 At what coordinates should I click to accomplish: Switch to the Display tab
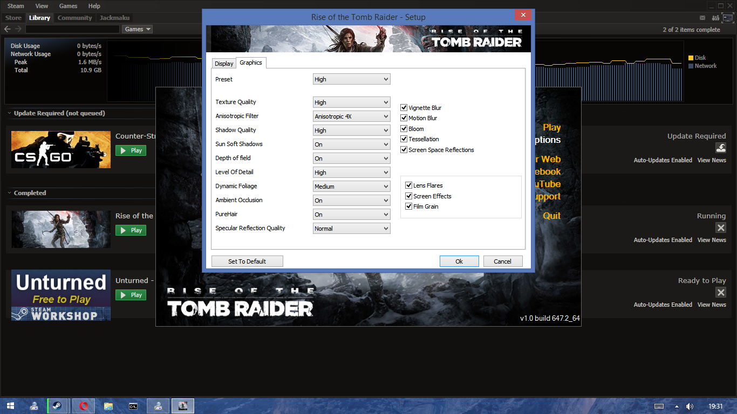pos(224,64)
